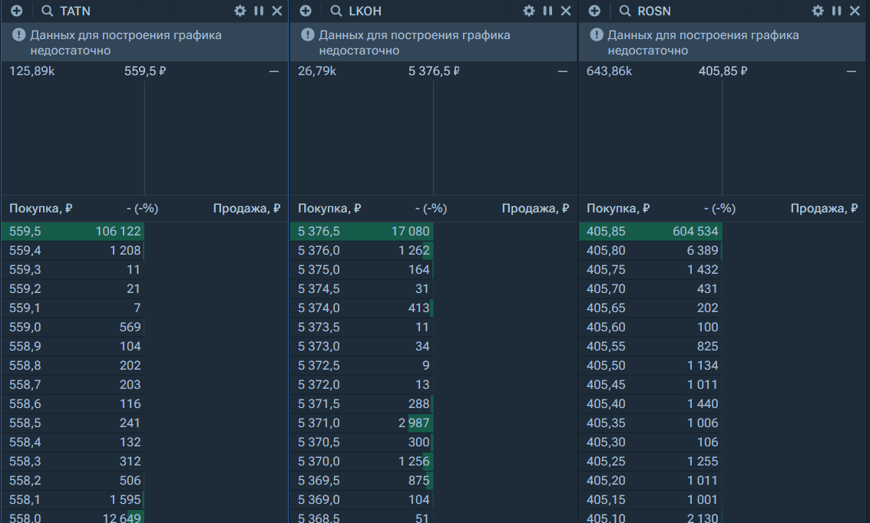Select LKOH bid row 5 369,5 with 875

(362, 481)
